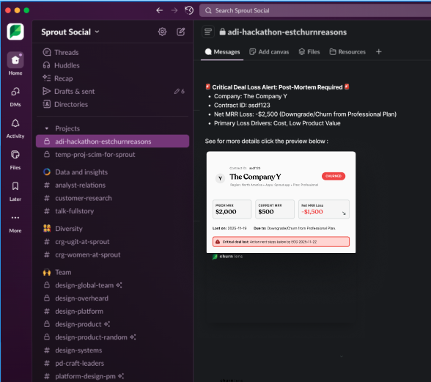Open the design-product channel
The width and height of the screenshot is (431, 382).
[113, 324]
